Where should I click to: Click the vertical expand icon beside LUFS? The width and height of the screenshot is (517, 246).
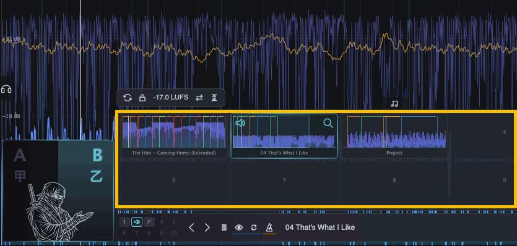pyautogui.click(x=214, y=98)
